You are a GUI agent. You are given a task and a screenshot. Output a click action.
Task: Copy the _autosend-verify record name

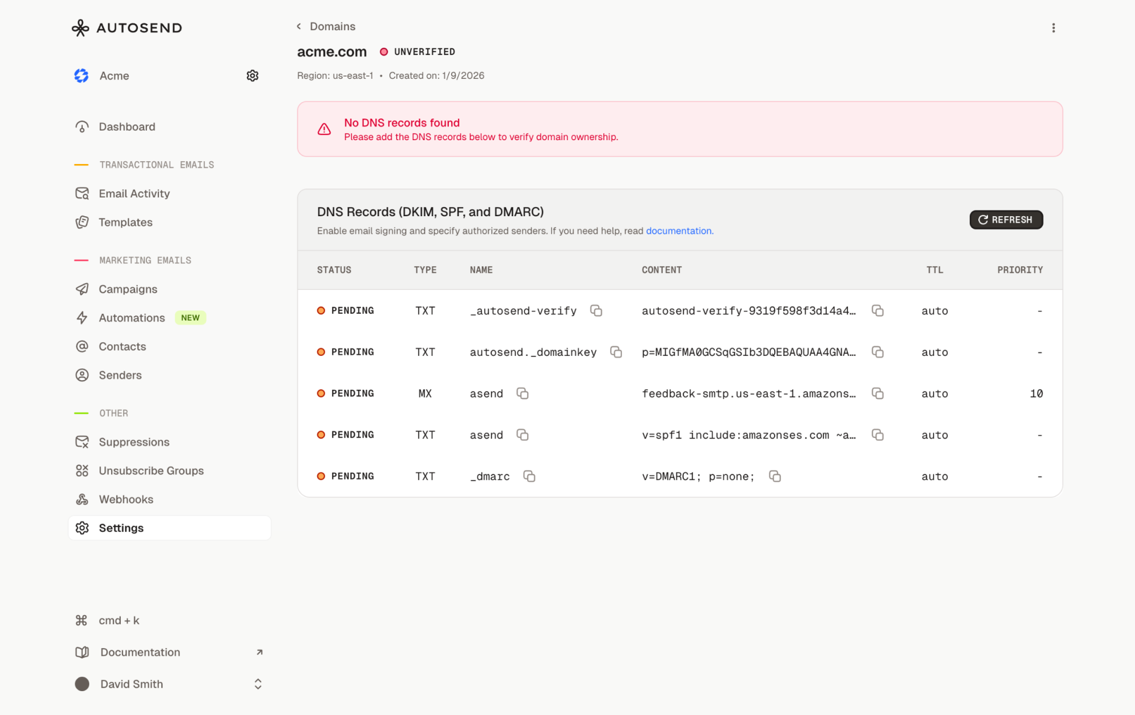tap(596, 310)
